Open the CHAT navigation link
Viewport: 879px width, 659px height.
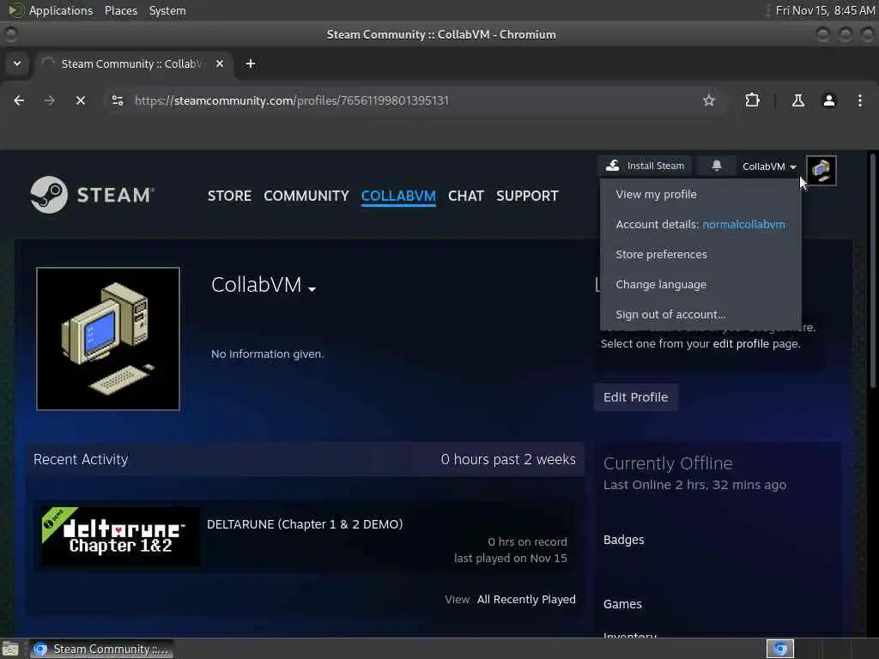[466, 196]
